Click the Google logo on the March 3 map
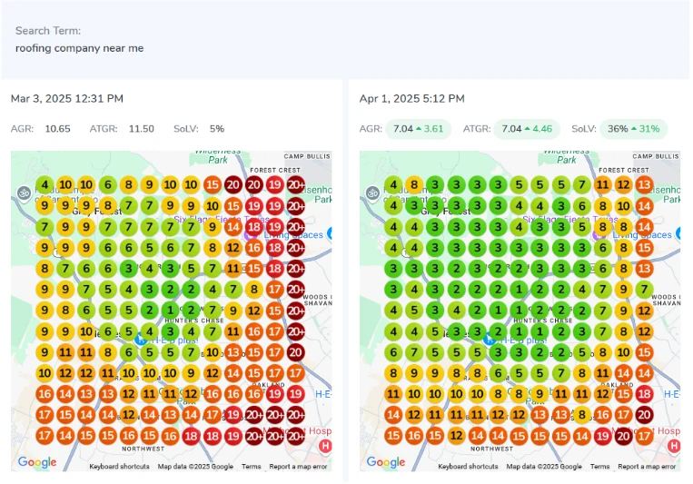Viewport: 693px width, 484px height. pyautogui.click(x=37, y=462)
